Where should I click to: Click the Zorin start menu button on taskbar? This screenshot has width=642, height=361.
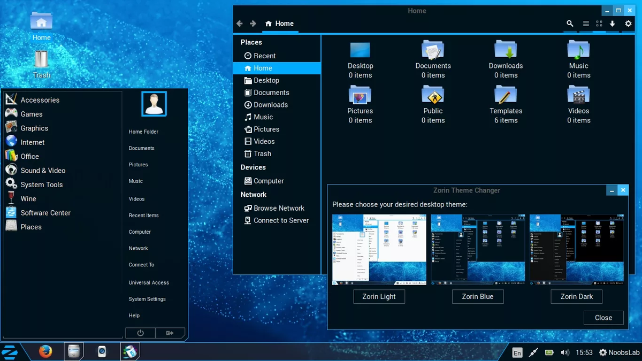point(10,352)
